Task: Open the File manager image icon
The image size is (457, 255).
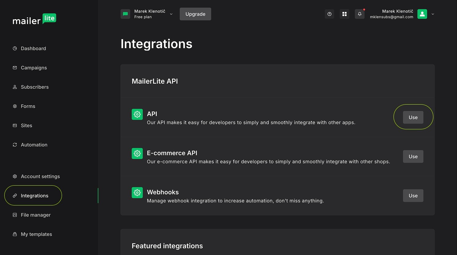Action: [15, 215]
